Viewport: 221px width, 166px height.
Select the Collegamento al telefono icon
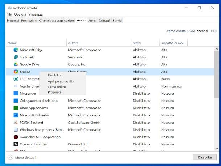pyautogui.click(x=16, y=101)
